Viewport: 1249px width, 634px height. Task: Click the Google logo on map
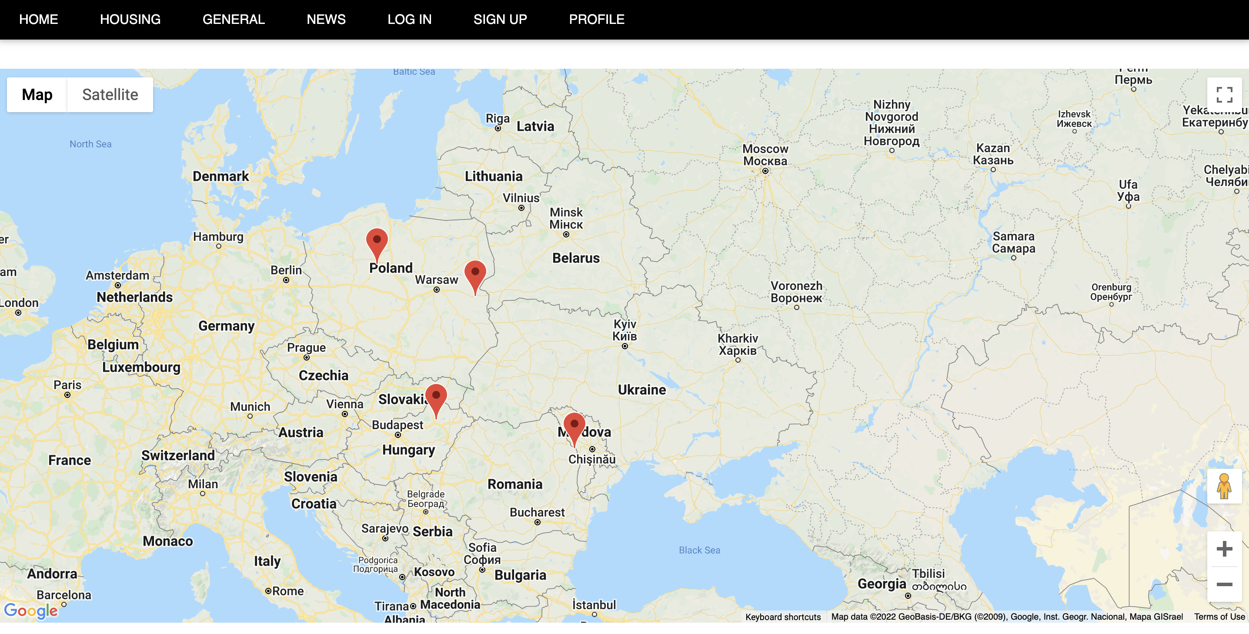pos(30,611)
